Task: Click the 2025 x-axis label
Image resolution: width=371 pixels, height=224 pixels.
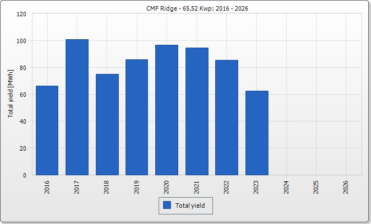Action: click(x=316, y=187)
